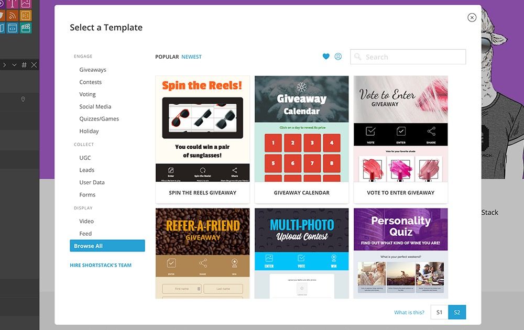Open Hire ShortStack's Team link

coord(101,265)
